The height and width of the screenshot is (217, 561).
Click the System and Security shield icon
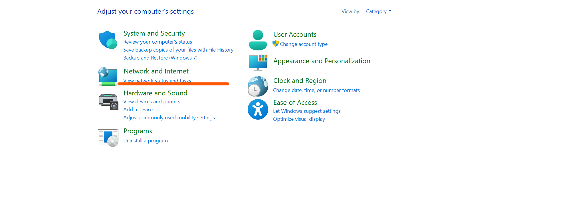click(x=108, y=40)
